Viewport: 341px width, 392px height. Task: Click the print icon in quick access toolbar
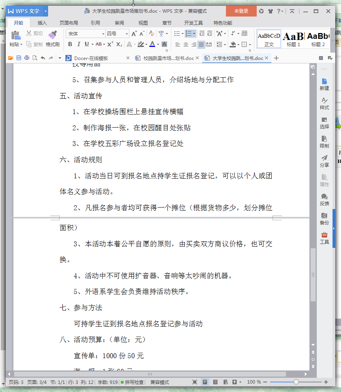tap(27, 58)
